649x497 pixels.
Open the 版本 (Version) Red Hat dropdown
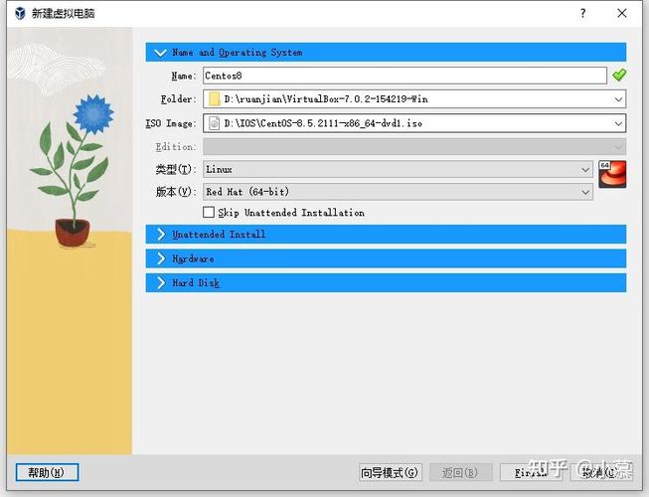click(398, 192)
